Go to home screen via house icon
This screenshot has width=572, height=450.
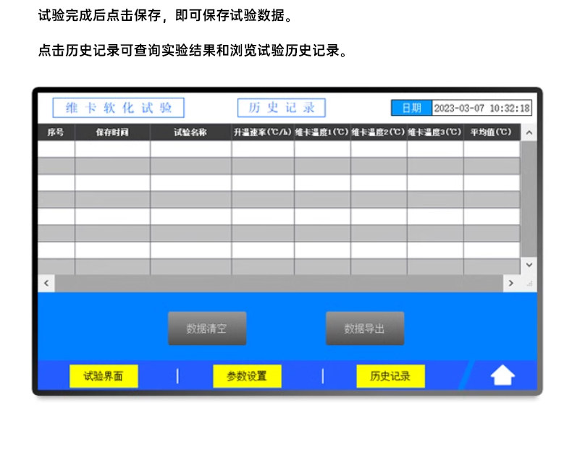[x=502, y=375]
